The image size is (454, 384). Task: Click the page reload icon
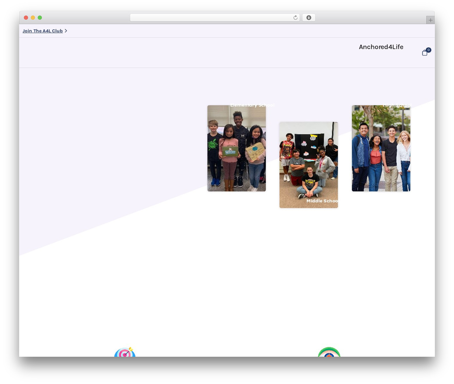[x=295, y=18]
